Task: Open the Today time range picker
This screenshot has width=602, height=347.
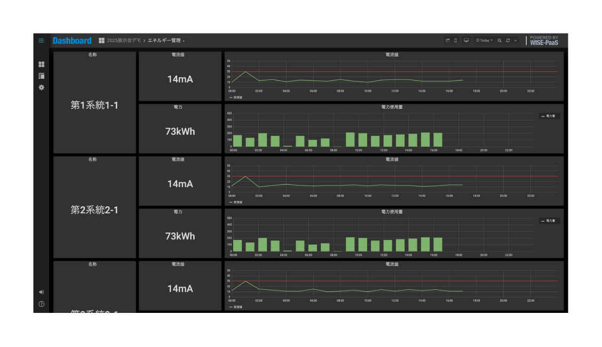Action: [484, 41]
